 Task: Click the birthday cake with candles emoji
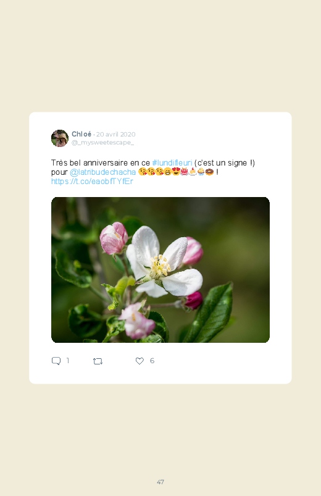point(185,172)
